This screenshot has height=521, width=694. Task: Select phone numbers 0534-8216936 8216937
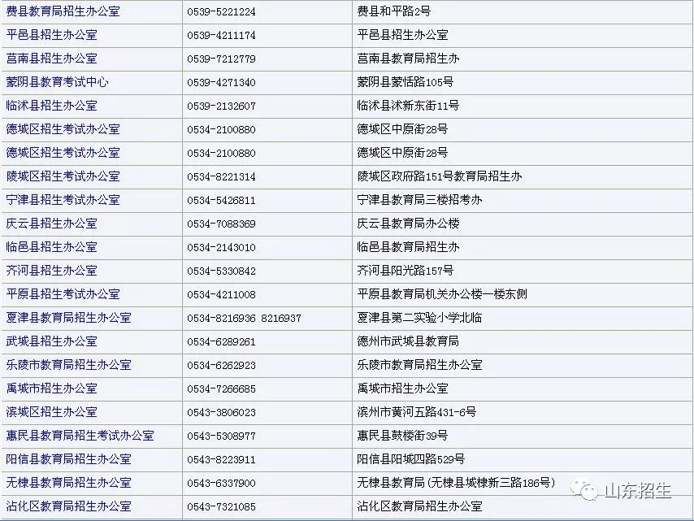pyautogui.click(x=244, y=319)
